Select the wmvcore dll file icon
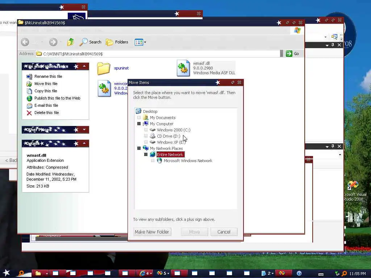 104,88
